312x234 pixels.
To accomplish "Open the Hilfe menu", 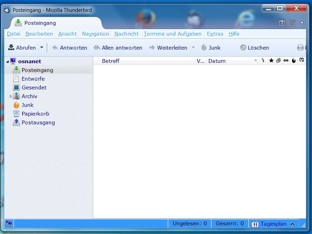I will point(234,34).
